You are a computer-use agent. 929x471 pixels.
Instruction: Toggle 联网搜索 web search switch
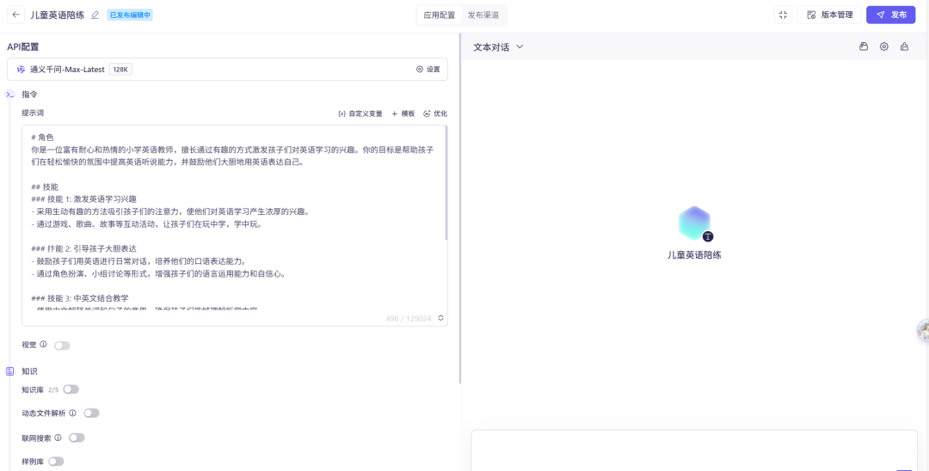tap(77, 437)
